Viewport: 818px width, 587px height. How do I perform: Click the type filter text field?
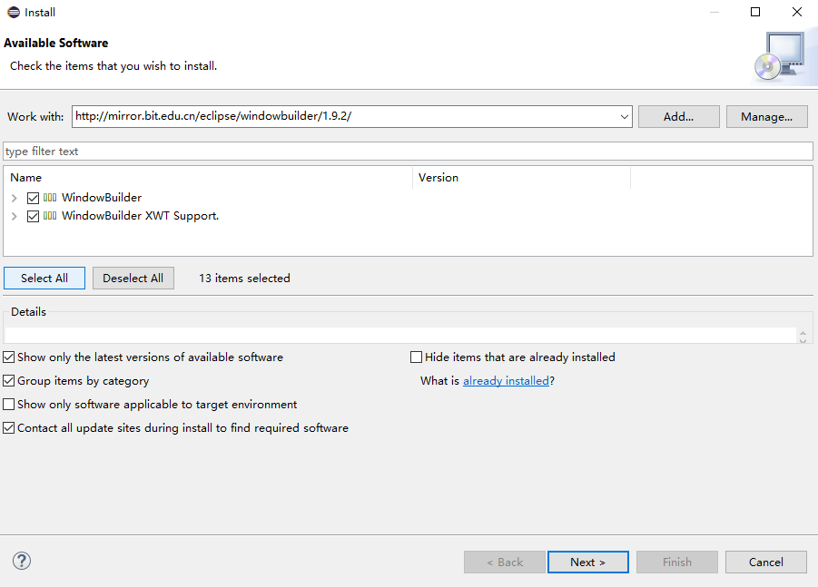[x=408, y=152]
